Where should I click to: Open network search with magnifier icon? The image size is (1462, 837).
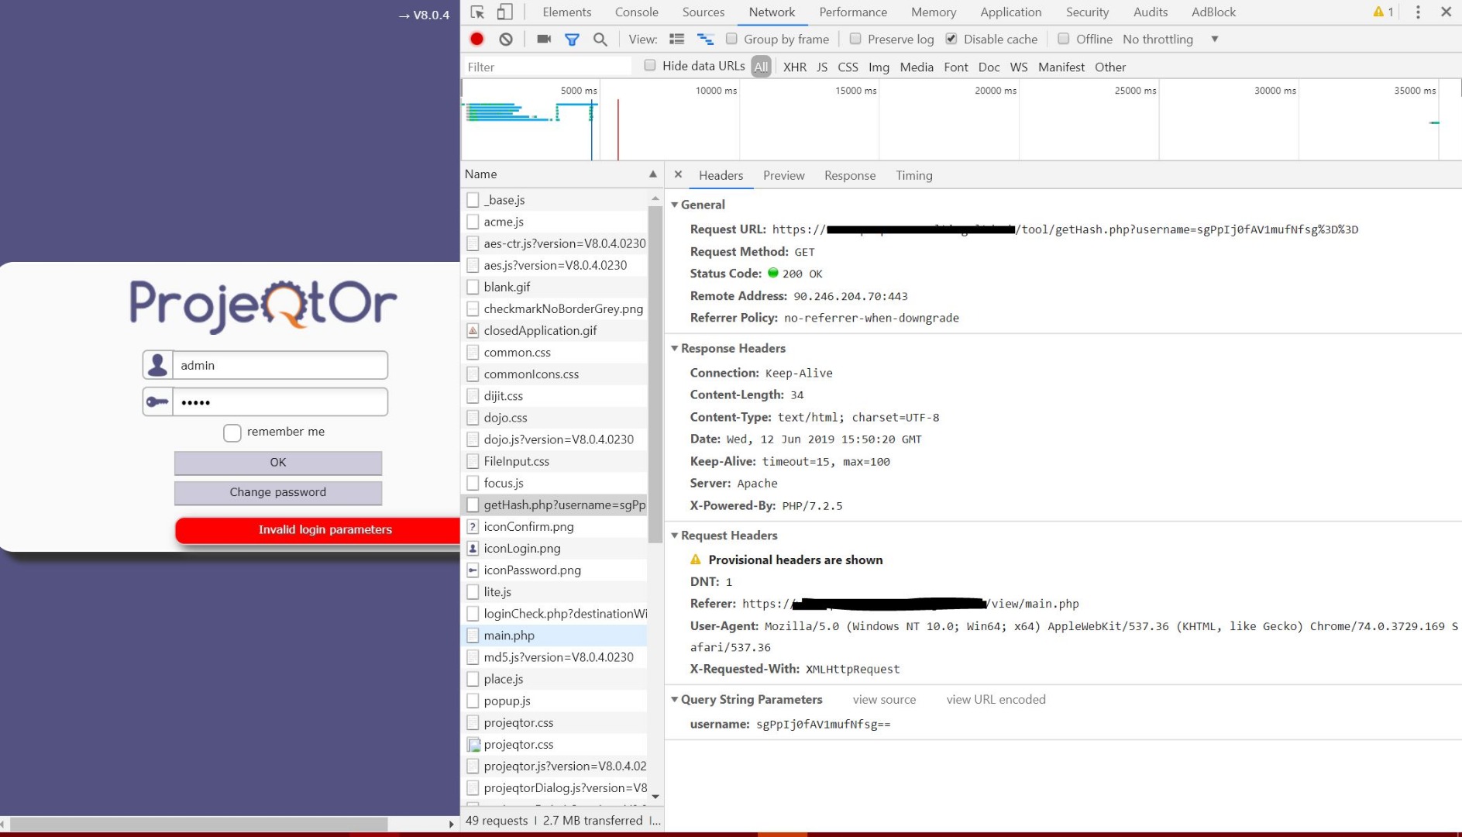pos(600,39)
